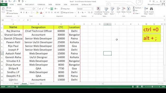Select cell with Chief Technical Officer

(38, 31)
